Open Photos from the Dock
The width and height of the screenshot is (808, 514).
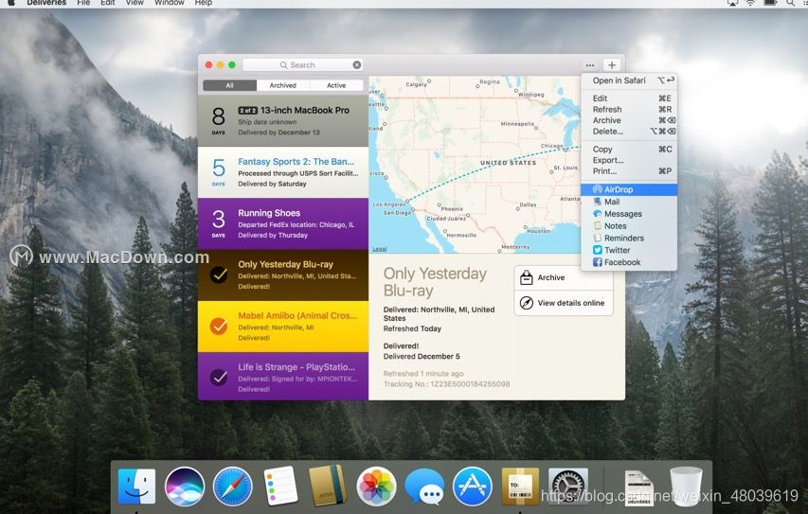click(376, 486)
